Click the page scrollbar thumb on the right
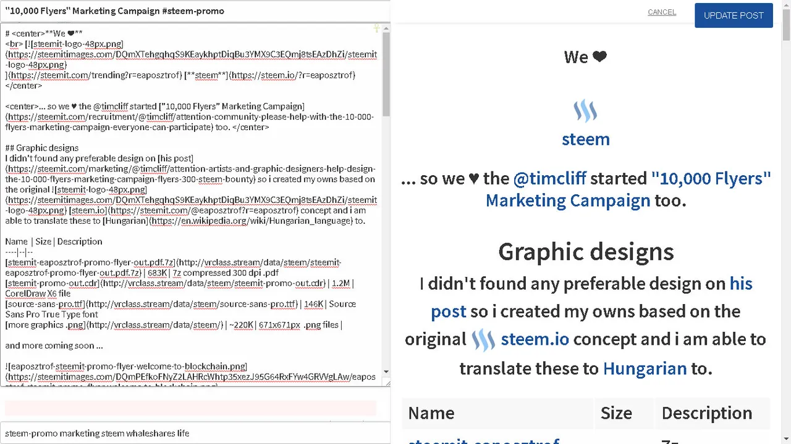 (786, 25)
